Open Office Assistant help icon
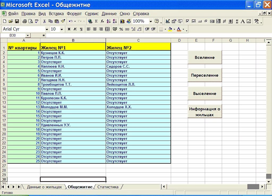 [157, 21]
